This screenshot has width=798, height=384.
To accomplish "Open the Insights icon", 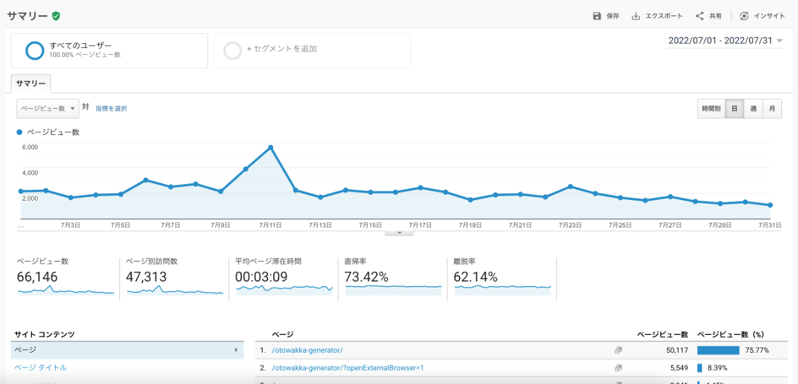I will click(x=744, y=16).
